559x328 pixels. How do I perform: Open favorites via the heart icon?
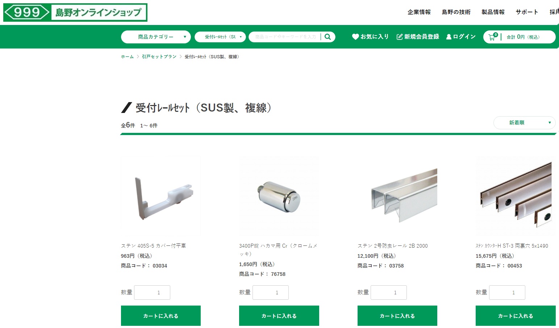[x=355, y=37]
